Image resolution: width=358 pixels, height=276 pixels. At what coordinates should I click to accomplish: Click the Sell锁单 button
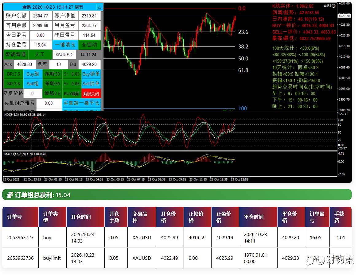[x=91, y=84]
